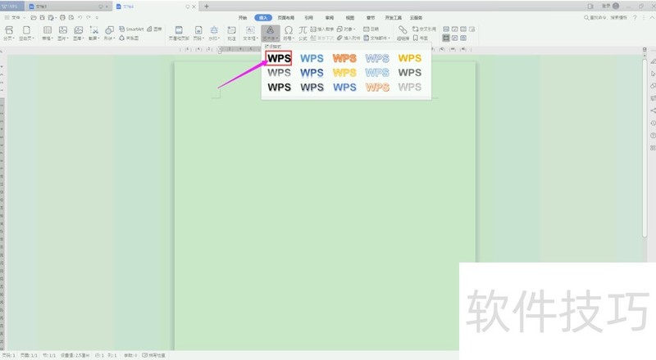Insert a Formula (公式) pi icon
The height and width of the screenshot is (360, 656).
coord(303,33)
